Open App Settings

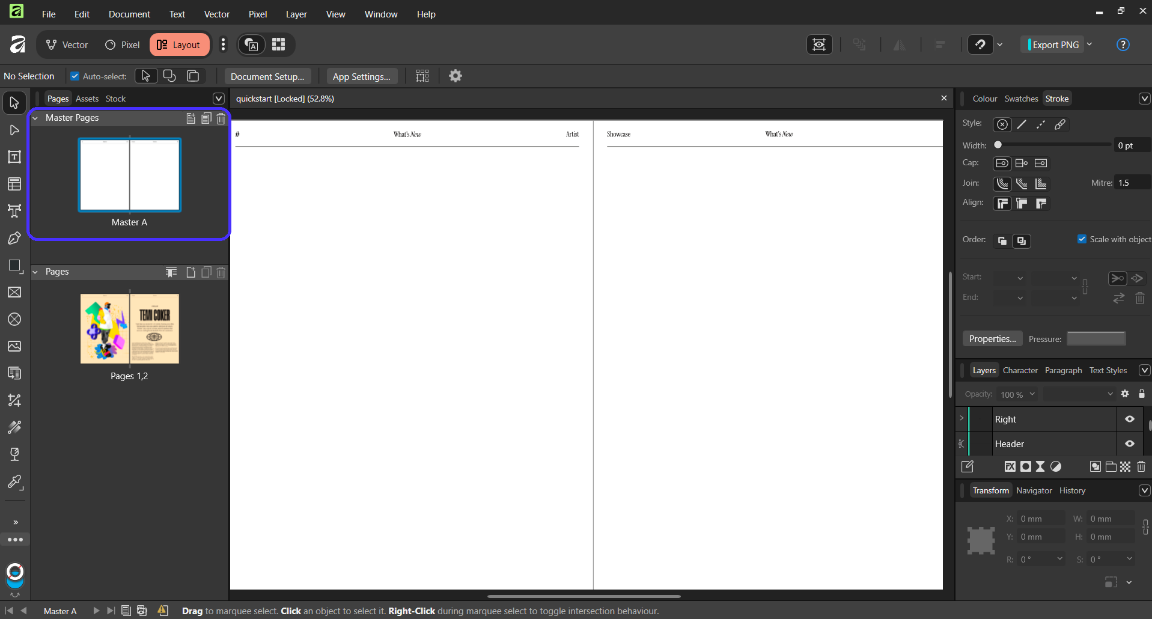tap(362, 76)
